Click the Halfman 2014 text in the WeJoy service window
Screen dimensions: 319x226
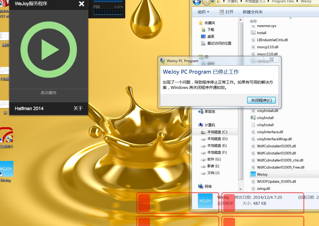pos(29,109)
